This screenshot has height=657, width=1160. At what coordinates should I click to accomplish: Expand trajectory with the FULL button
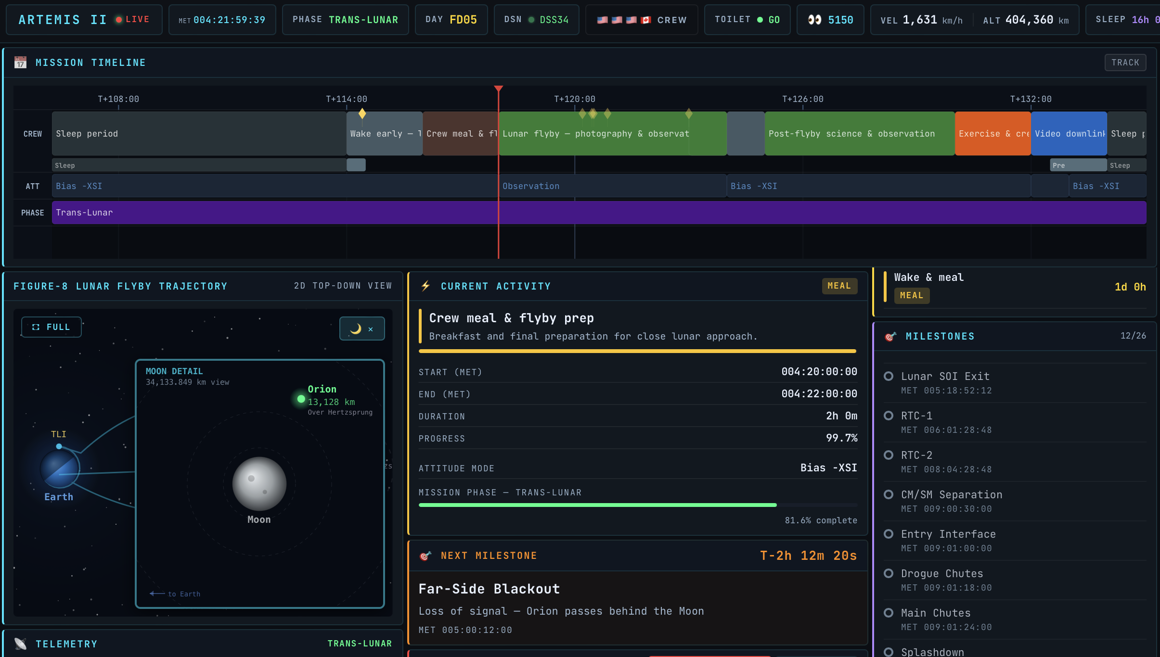pos(52,327)
